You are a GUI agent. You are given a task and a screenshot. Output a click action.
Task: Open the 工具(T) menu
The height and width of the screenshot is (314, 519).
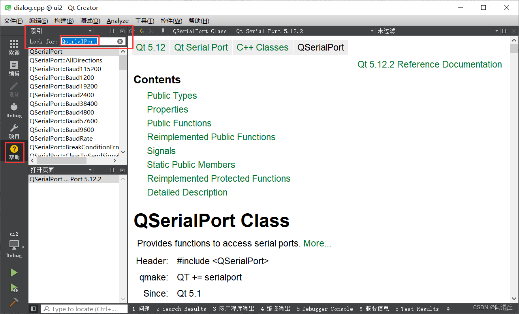pos(145,21)
